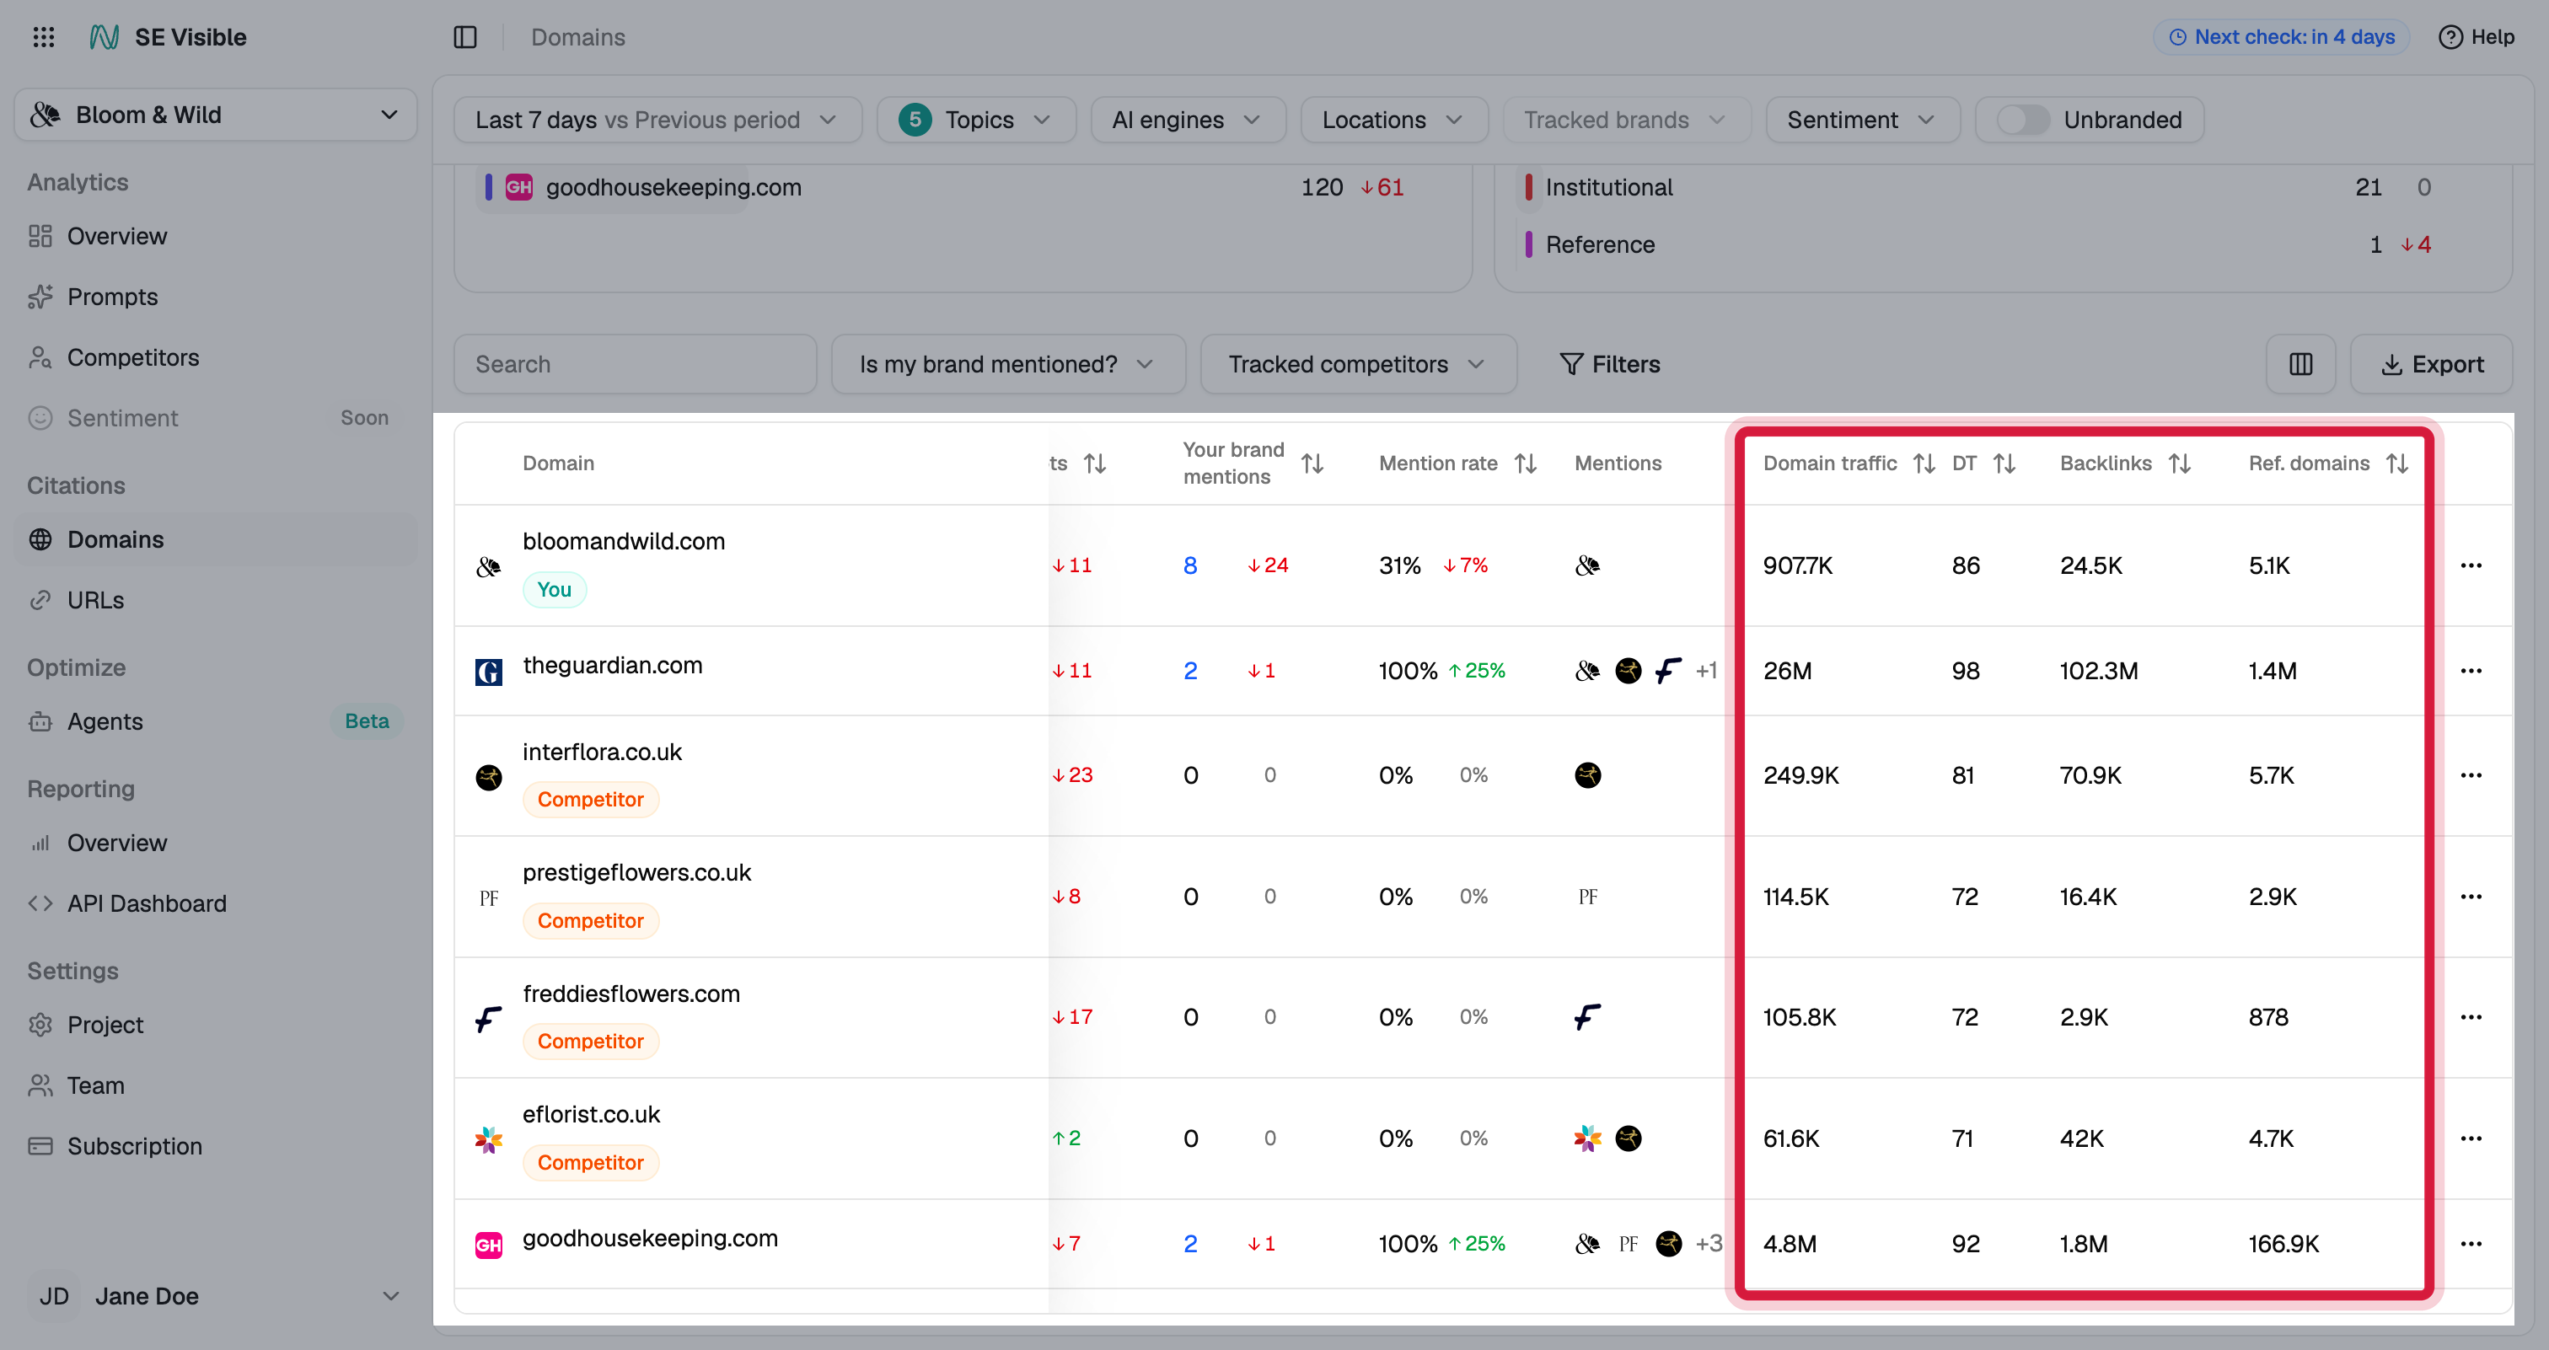This screenshot has width=2549, height=1350.
Task: Open the Tracked competitors dropdown
Action: (1358, 364)
